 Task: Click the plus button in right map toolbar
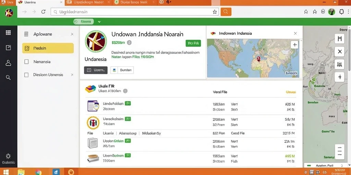click(340, 77)
